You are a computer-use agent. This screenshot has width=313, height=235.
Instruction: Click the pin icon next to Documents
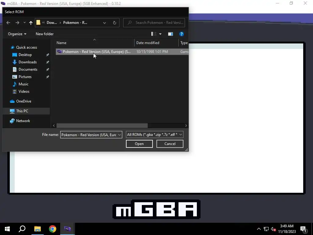point(47,69)
